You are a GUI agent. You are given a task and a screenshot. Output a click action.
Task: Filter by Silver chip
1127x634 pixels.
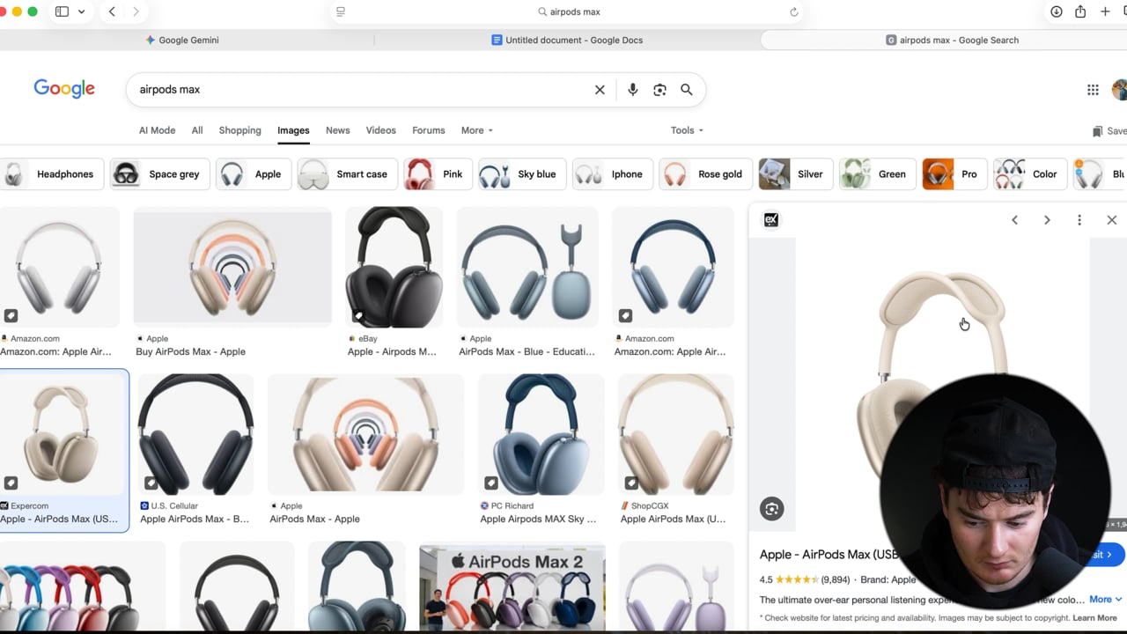(x=796, y=174)
